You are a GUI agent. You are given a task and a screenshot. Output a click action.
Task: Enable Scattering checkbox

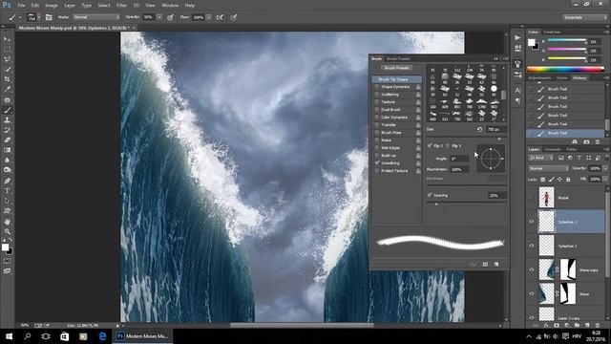coord(377,95)
